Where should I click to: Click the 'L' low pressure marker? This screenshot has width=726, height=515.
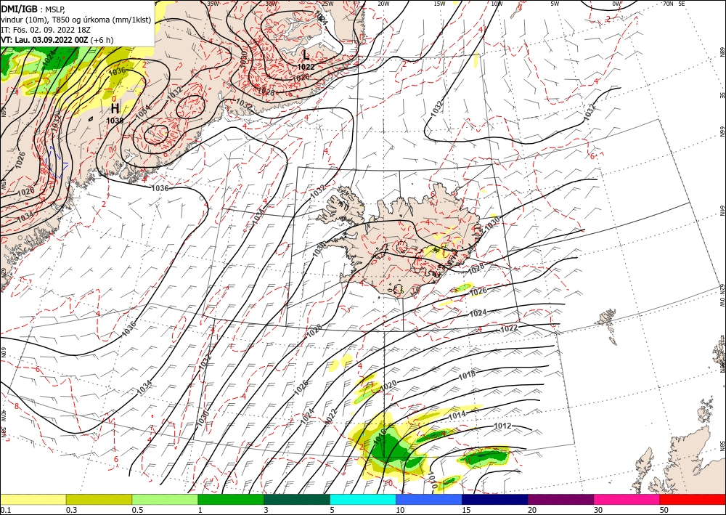pyautogui.click(x=306, y=55)
